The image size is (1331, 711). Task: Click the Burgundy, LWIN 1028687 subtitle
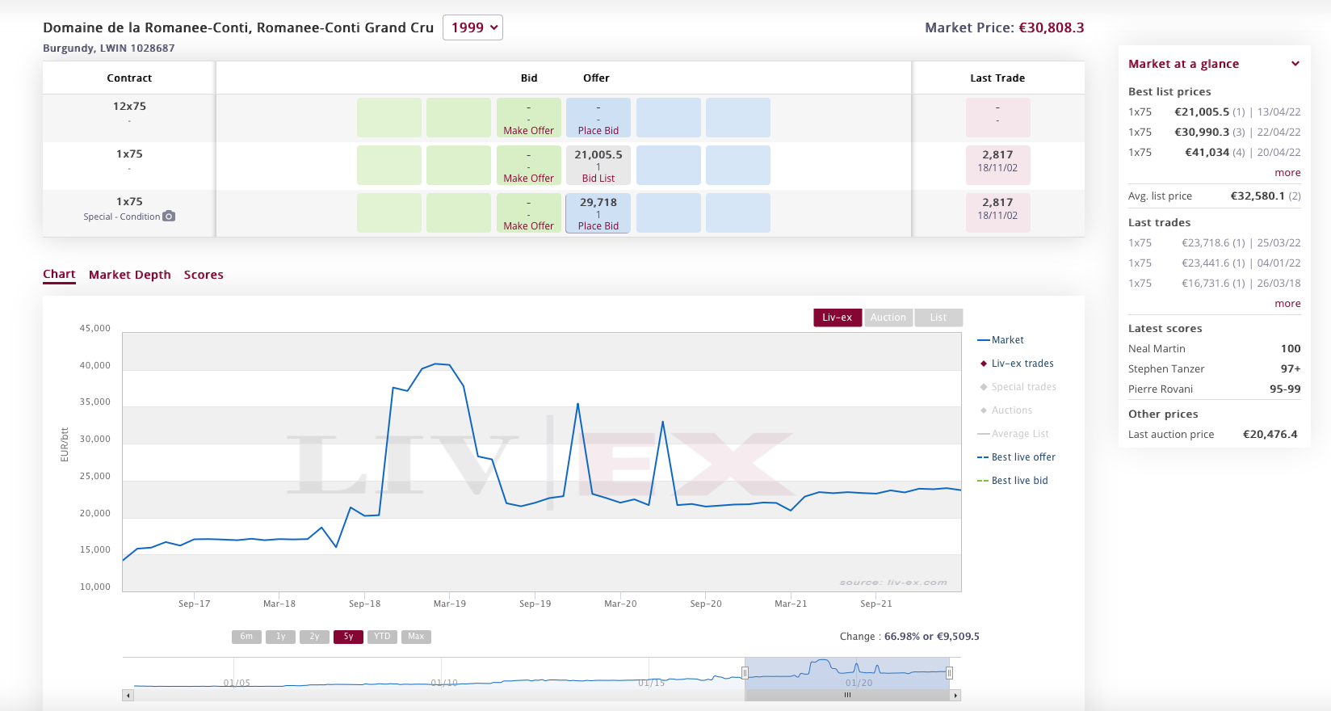109,48
